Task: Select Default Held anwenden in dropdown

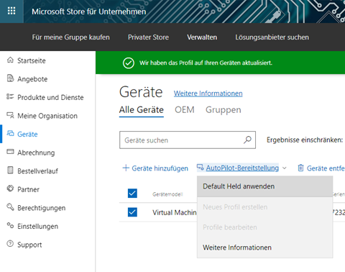Action: tap(265, 186)
